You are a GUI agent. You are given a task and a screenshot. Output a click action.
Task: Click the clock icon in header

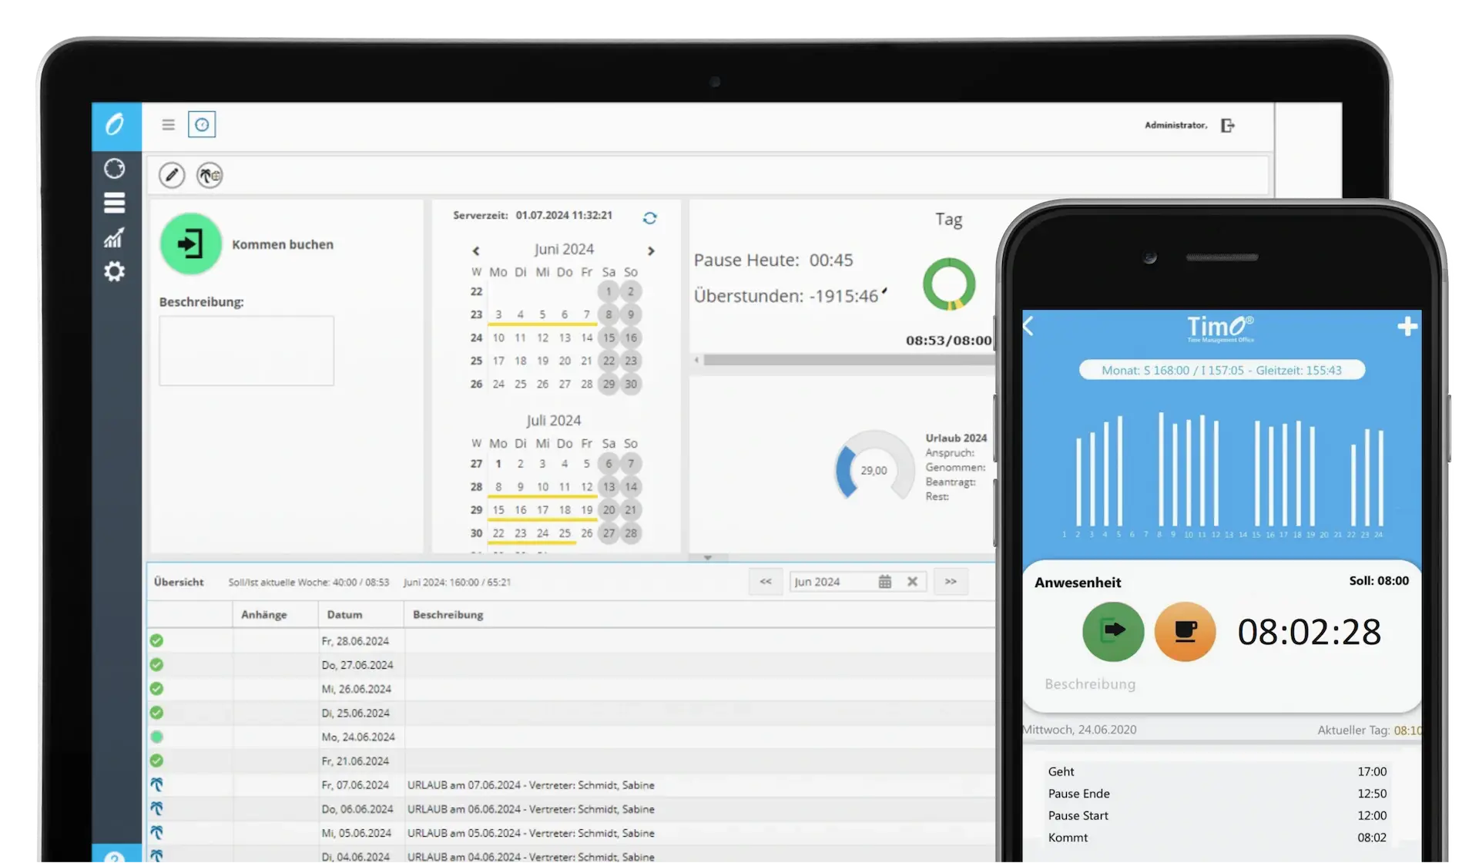point(202,125)
